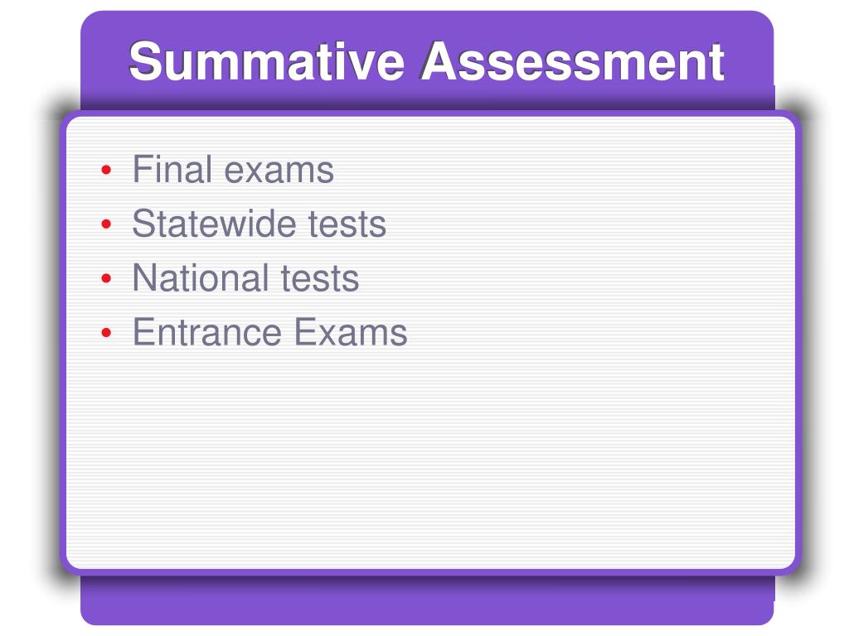The width and height of the screenshot is (849, 636).
Task: Click the Statewide tests bullet text
Action: point(260,224)
